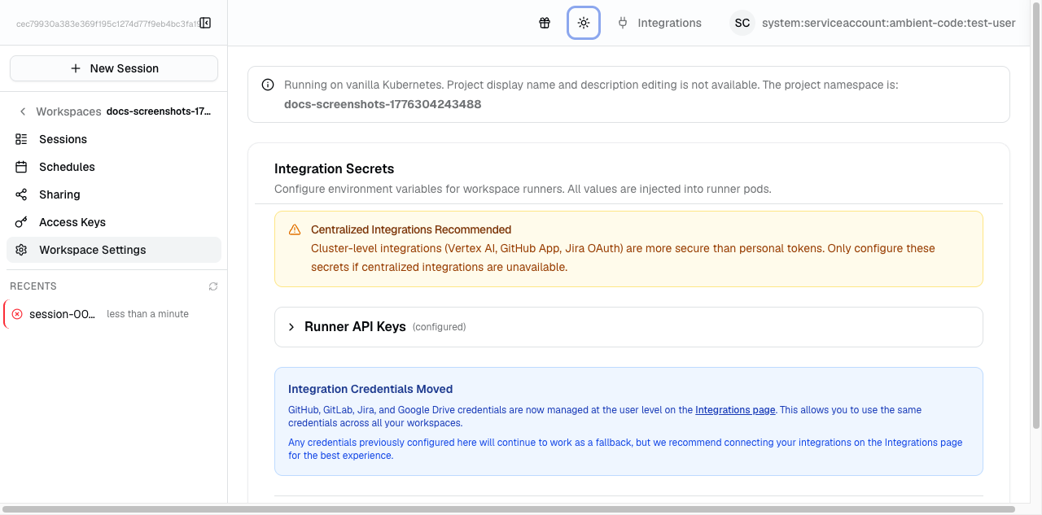Image resolution: width=1042 pixels, height=515 pixels.
Task: Select Workspace Settings gear icon
Action: pos(21,250)
